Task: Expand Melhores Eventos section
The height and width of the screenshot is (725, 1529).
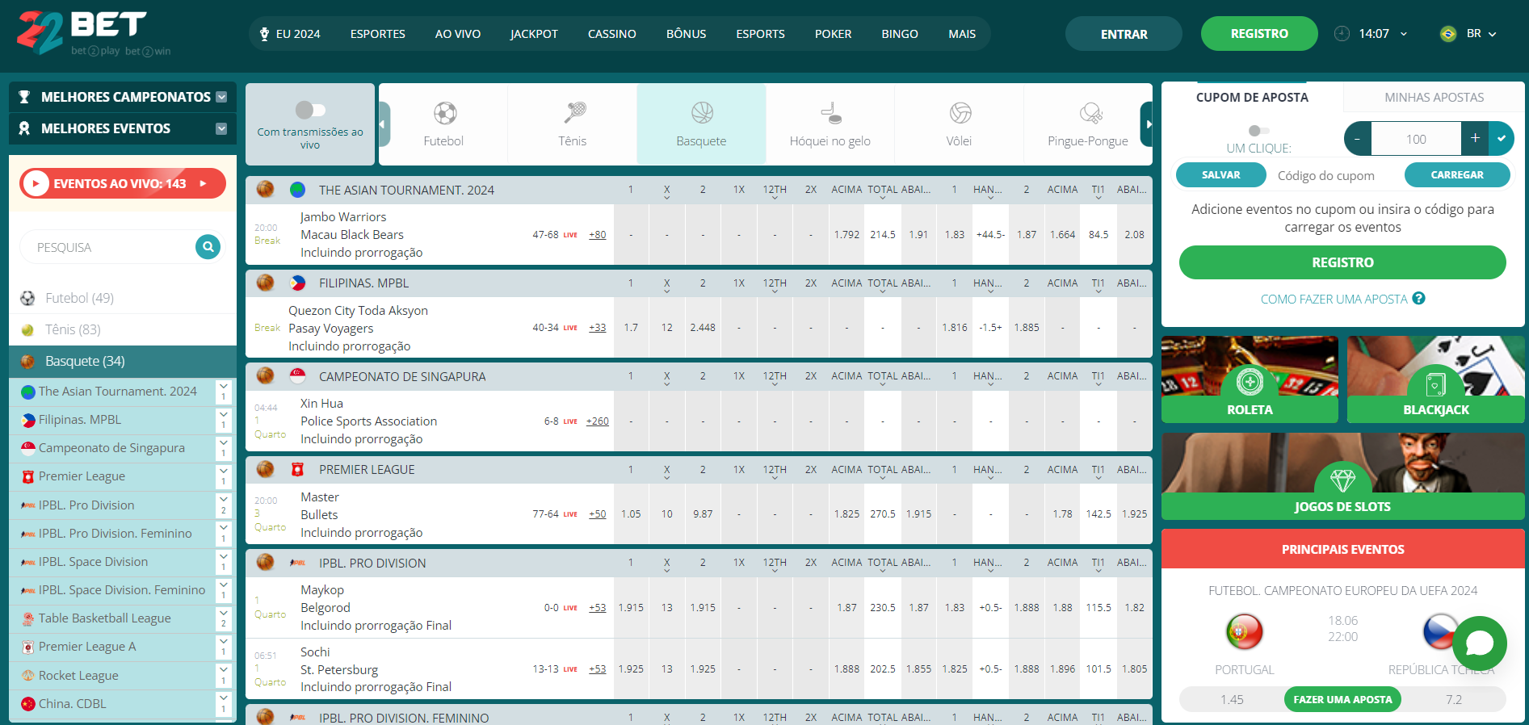Action: (221, 128)
